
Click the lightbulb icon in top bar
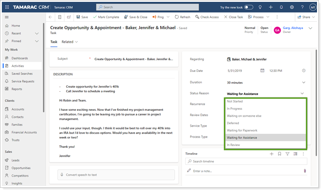260,7
